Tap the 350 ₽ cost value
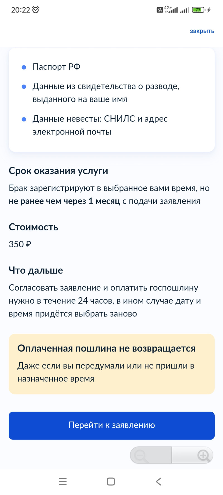 pos(20,244)
